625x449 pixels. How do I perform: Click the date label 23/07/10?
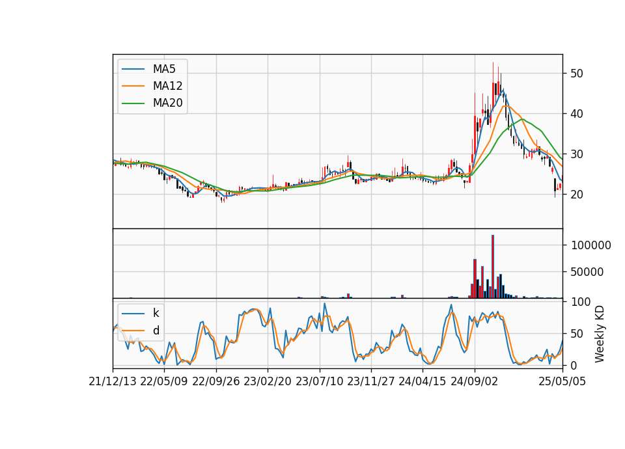pyautogui.click(x=319, y=381)
